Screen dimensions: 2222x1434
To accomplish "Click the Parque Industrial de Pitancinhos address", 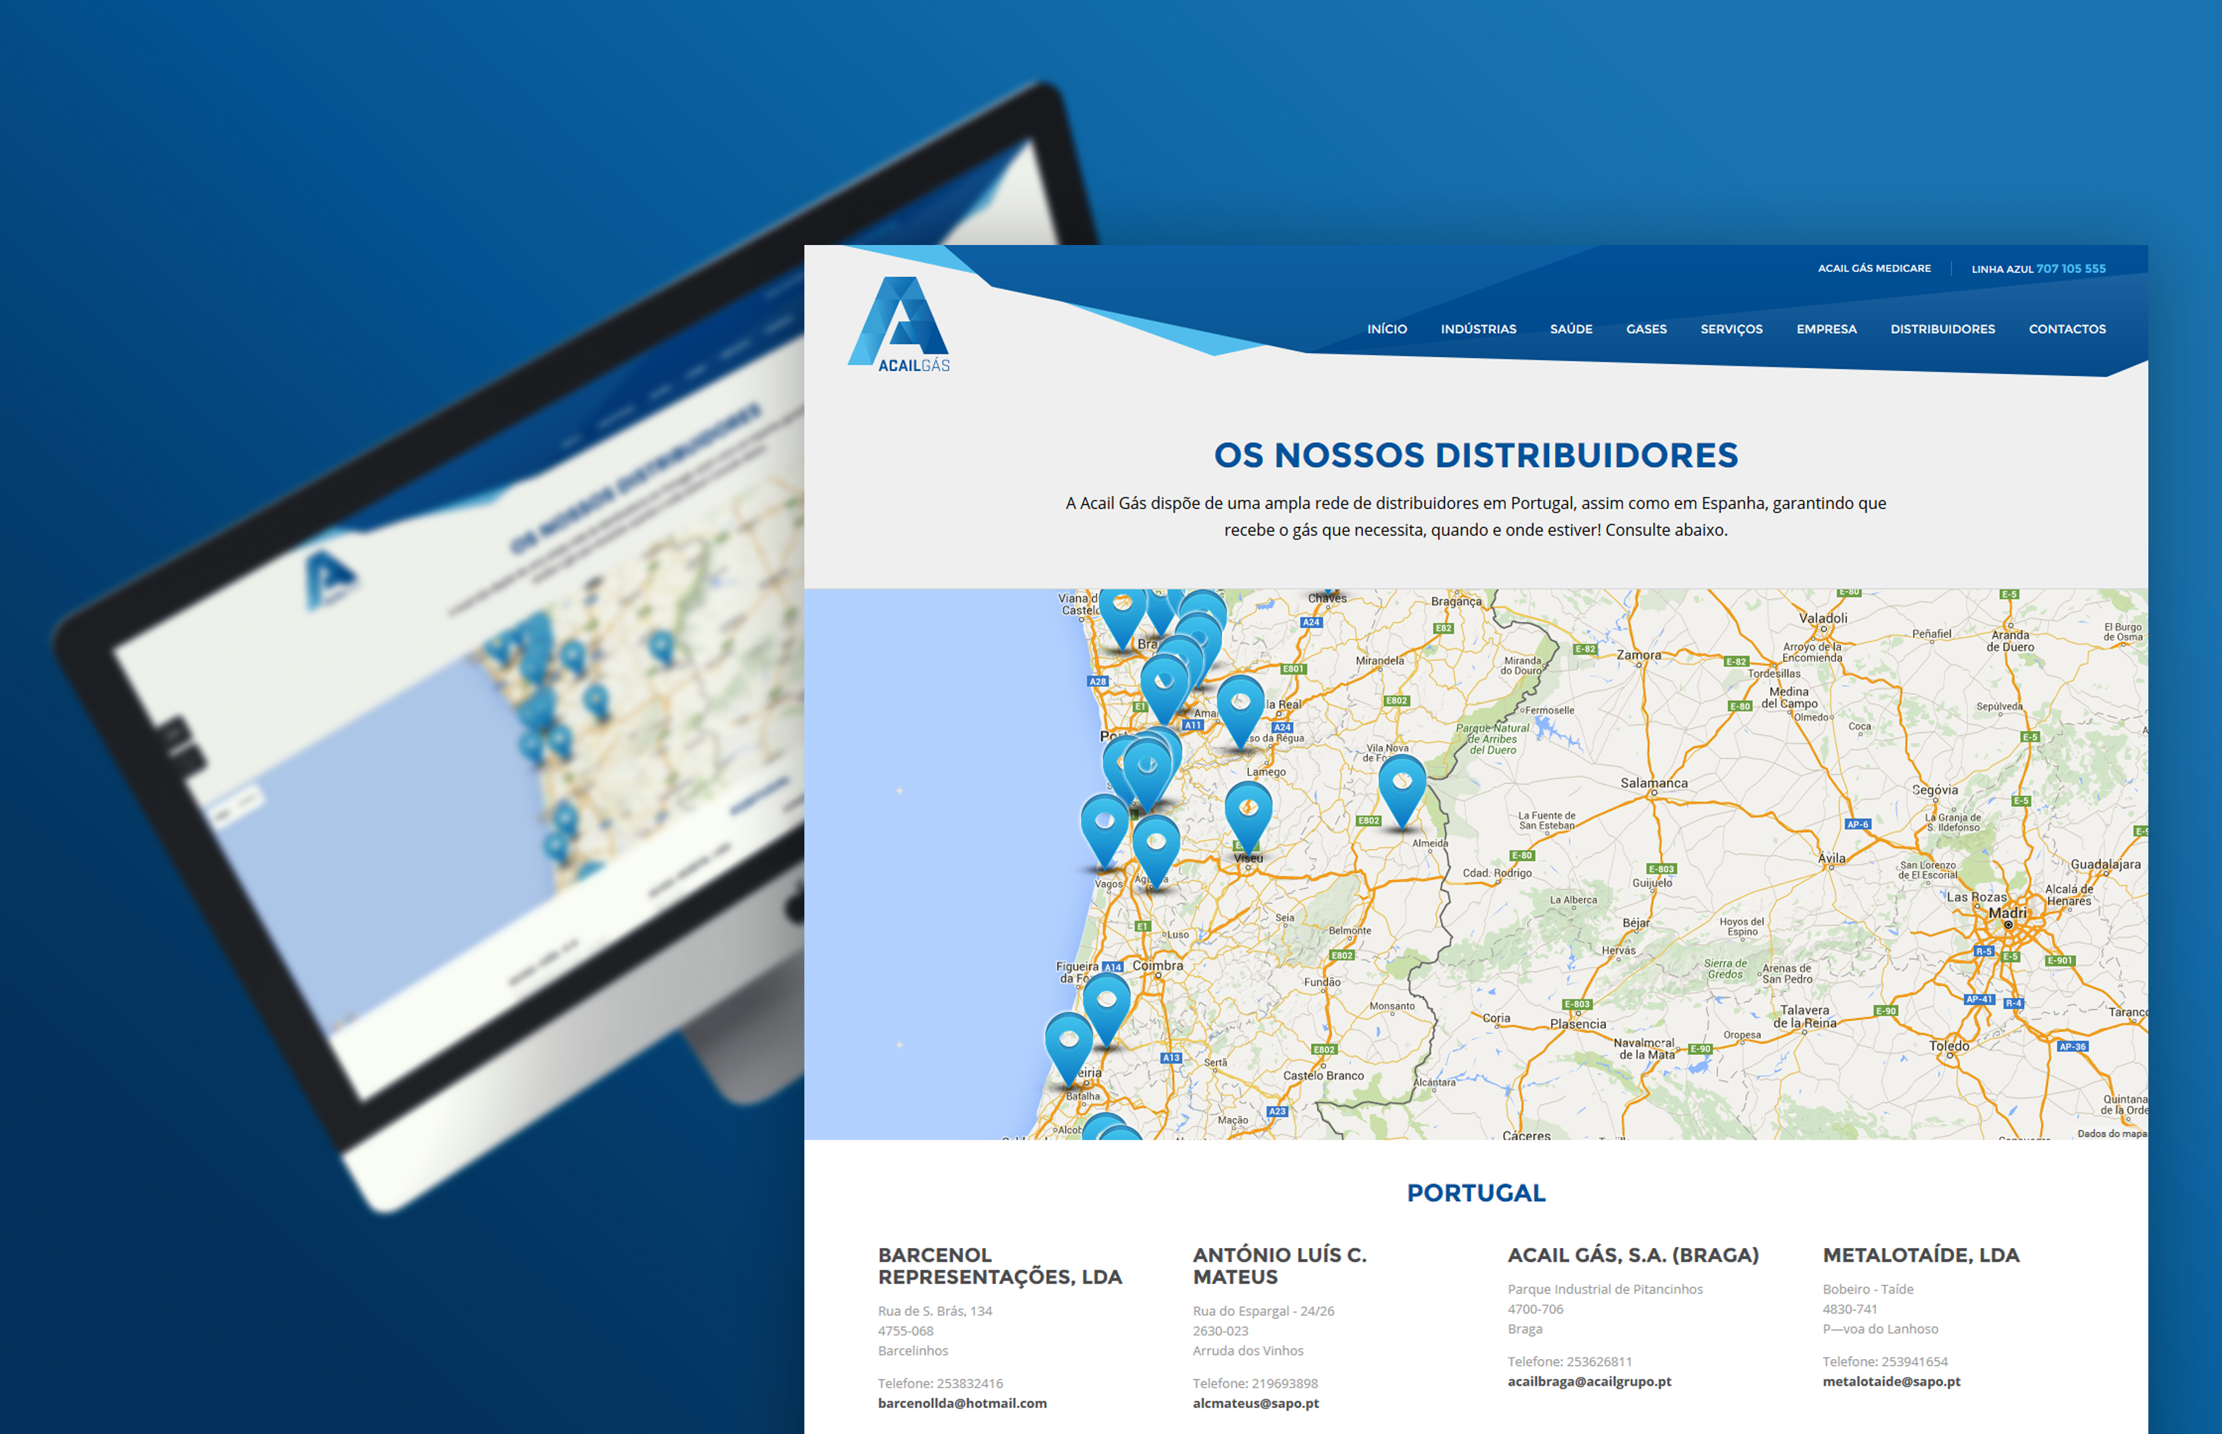I will coord(1604,1289).
